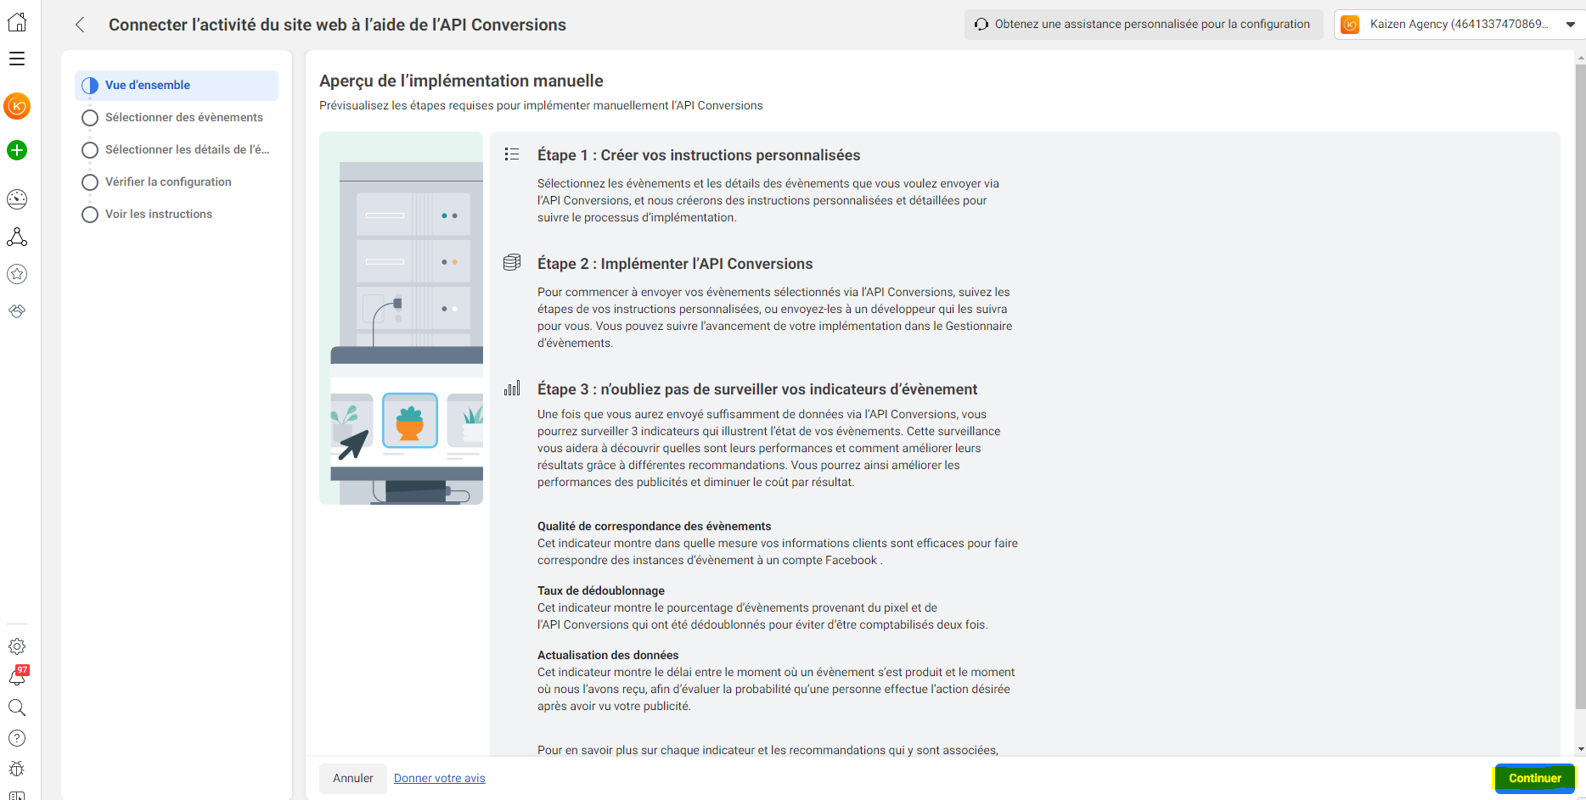Click heading Étape 2 : Implémenter l'API Conversions
This screenshot has height=800, width=1586.
675,264
